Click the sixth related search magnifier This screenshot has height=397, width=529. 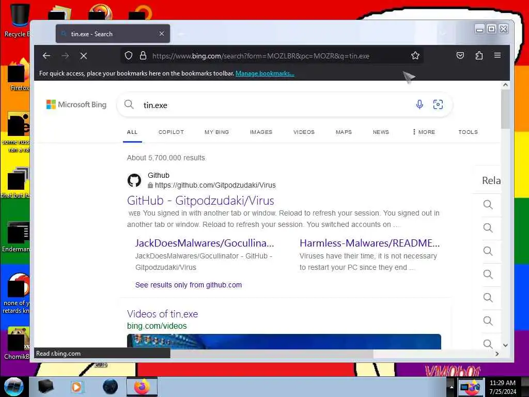[x=488, y=321]
